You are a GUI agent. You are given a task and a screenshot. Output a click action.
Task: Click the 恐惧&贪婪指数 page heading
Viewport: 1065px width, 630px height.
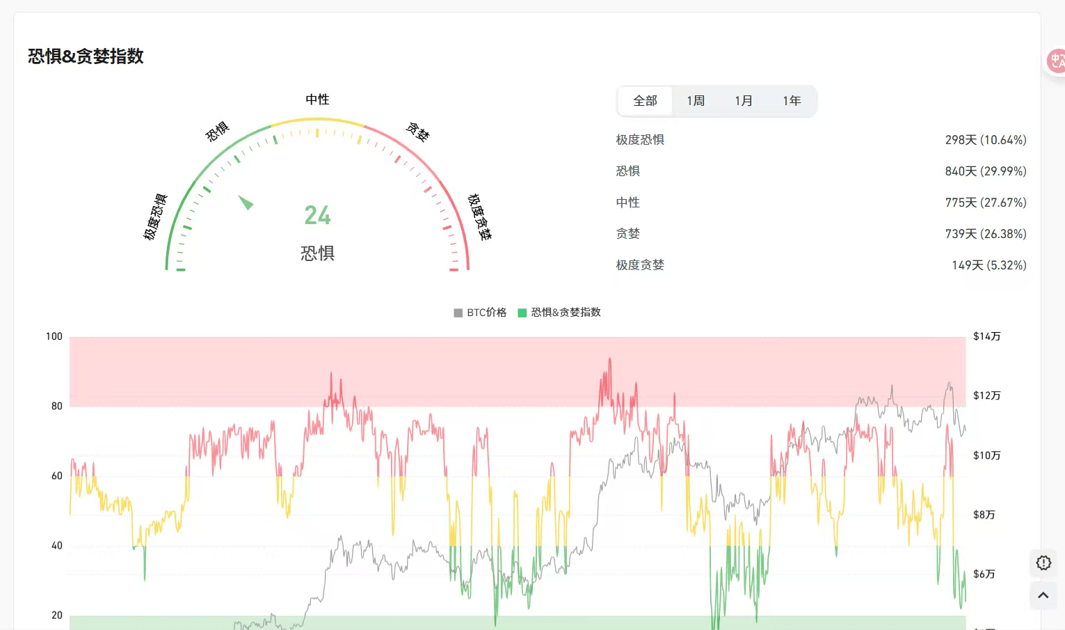[86, 56]
